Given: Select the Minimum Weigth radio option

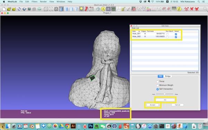Looking at the screenshot, I should [157, 85].
